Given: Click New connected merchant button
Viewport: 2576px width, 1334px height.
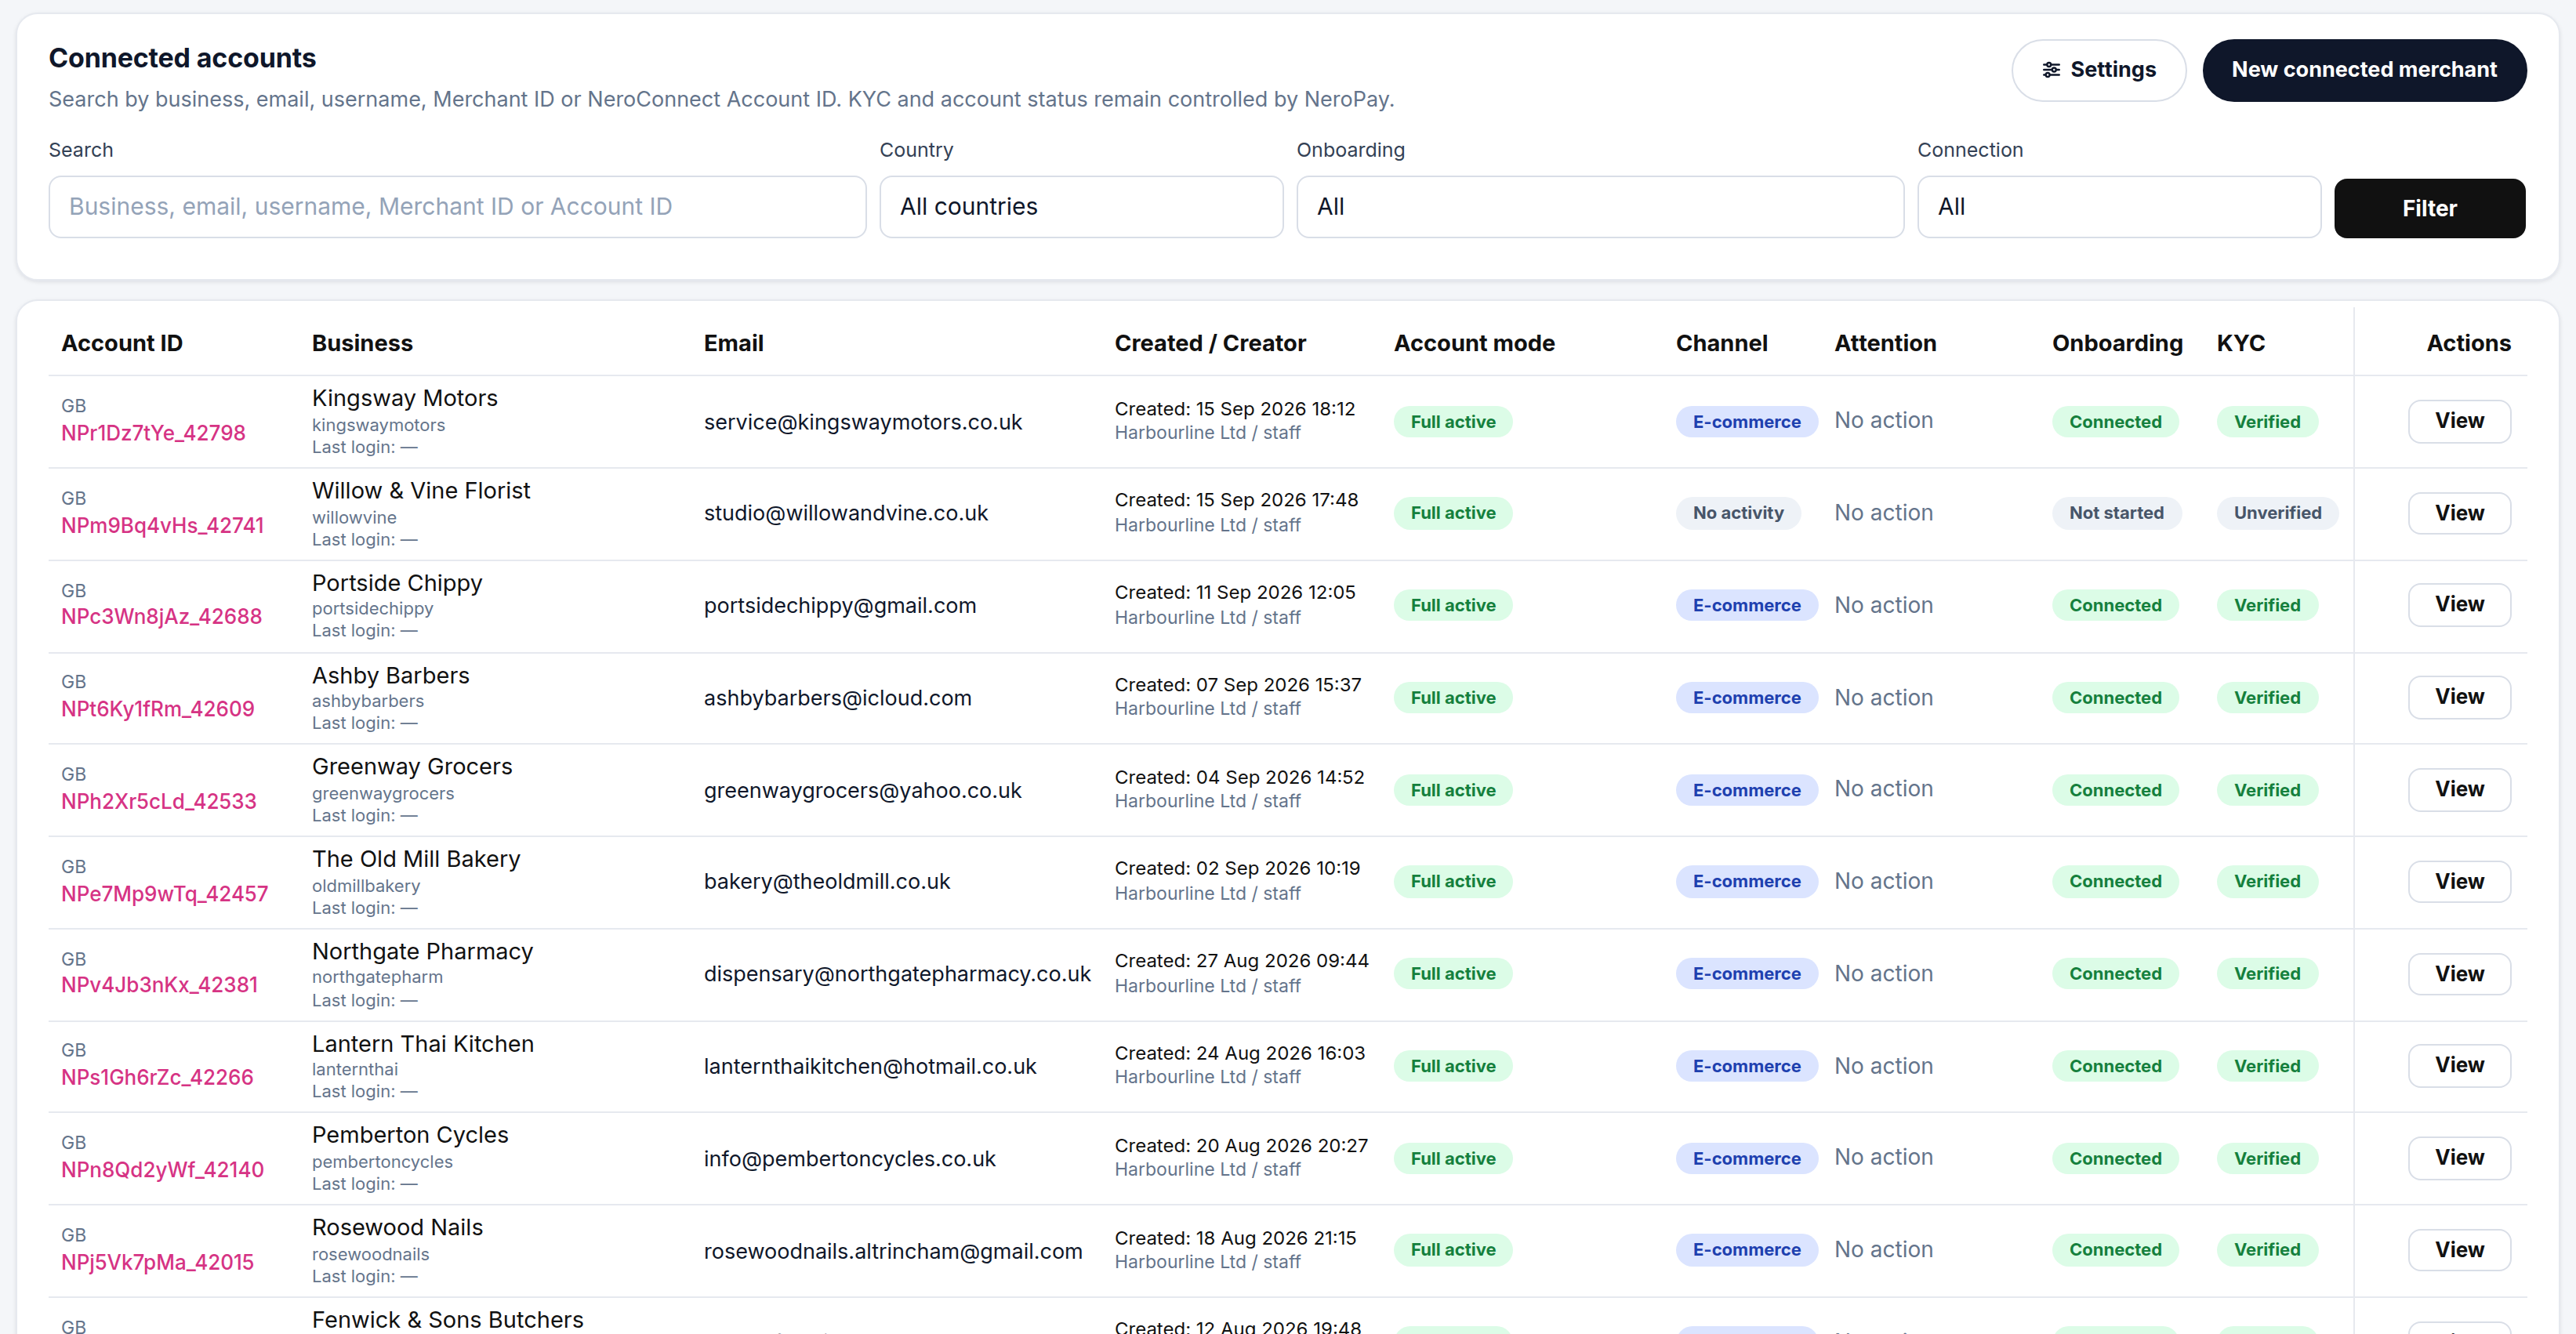Looking at the screenshot, I should click(2364, 70).
